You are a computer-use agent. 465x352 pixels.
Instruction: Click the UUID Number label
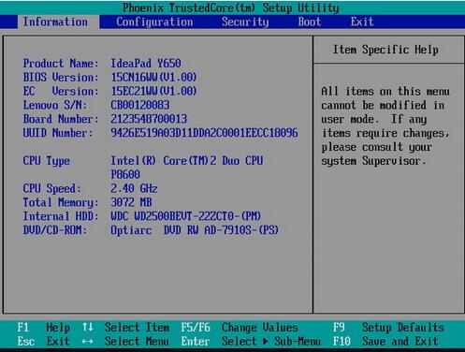coord(58,133)
